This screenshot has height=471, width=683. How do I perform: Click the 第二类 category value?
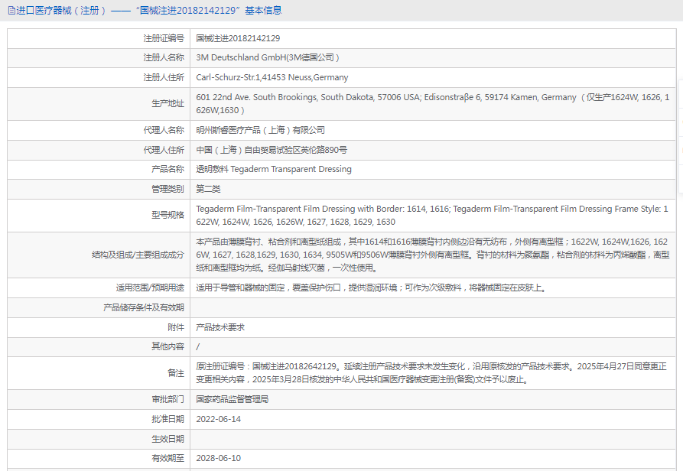208,189
